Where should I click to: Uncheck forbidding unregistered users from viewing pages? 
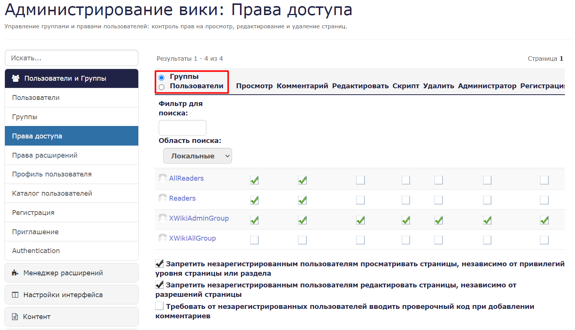coord(159,264)
